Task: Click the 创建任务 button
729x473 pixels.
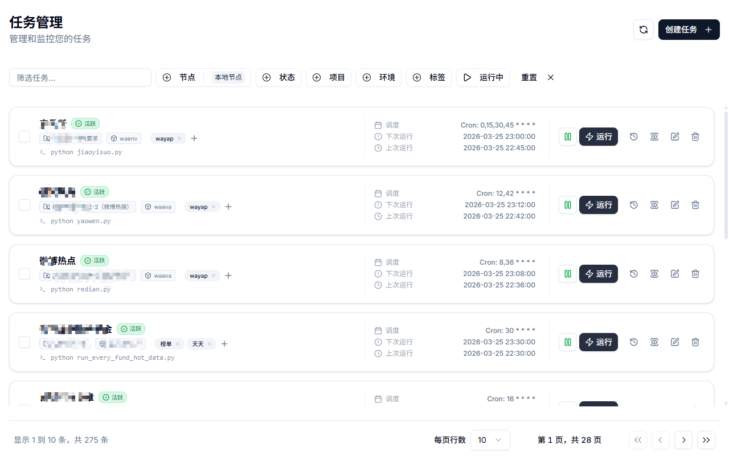Action: point(689,30)
